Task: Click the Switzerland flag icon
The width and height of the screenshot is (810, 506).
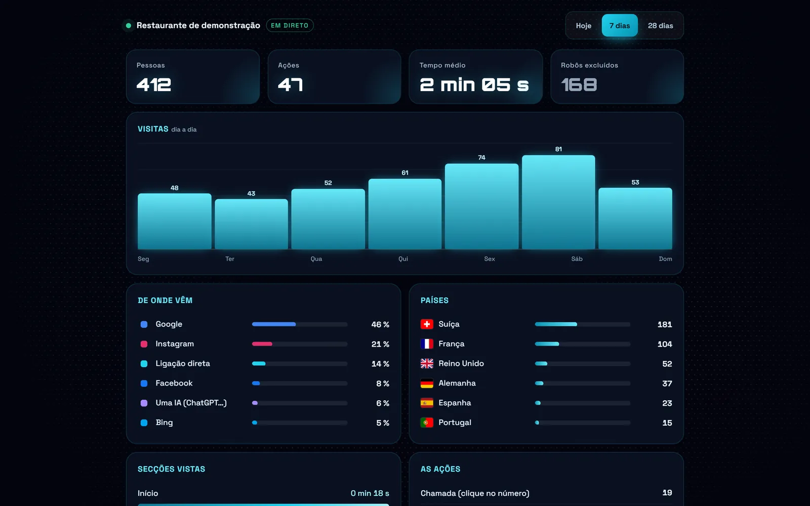Action: click(427, 324)
